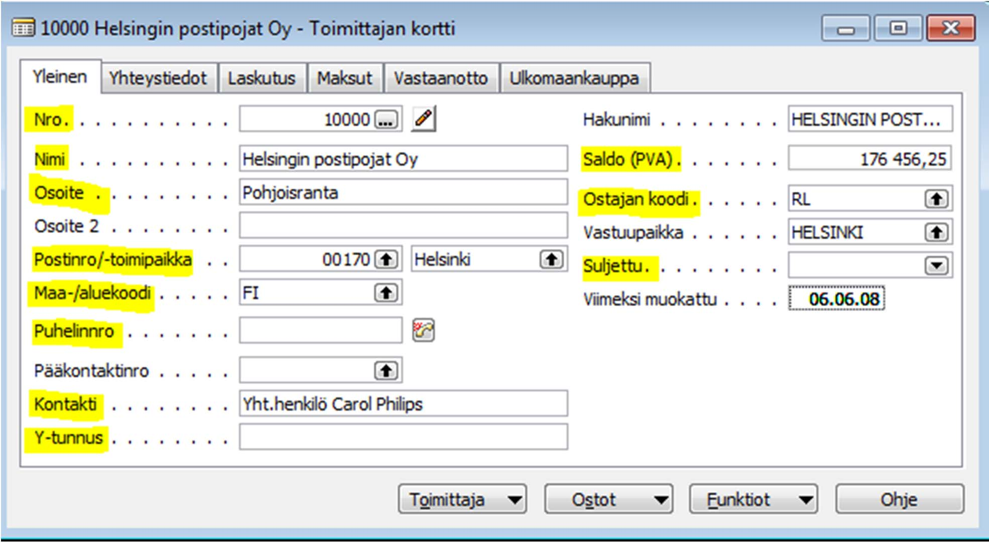Click the empty Osoite 2 field
Screen dimensions: 989x542
pos(404,226)
